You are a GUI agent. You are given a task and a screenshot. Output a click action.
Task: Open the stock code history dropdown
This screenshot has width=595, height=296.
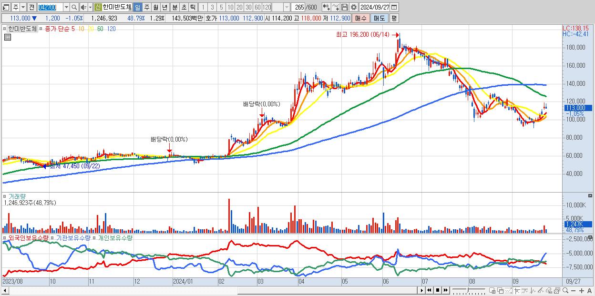[66, 7]
